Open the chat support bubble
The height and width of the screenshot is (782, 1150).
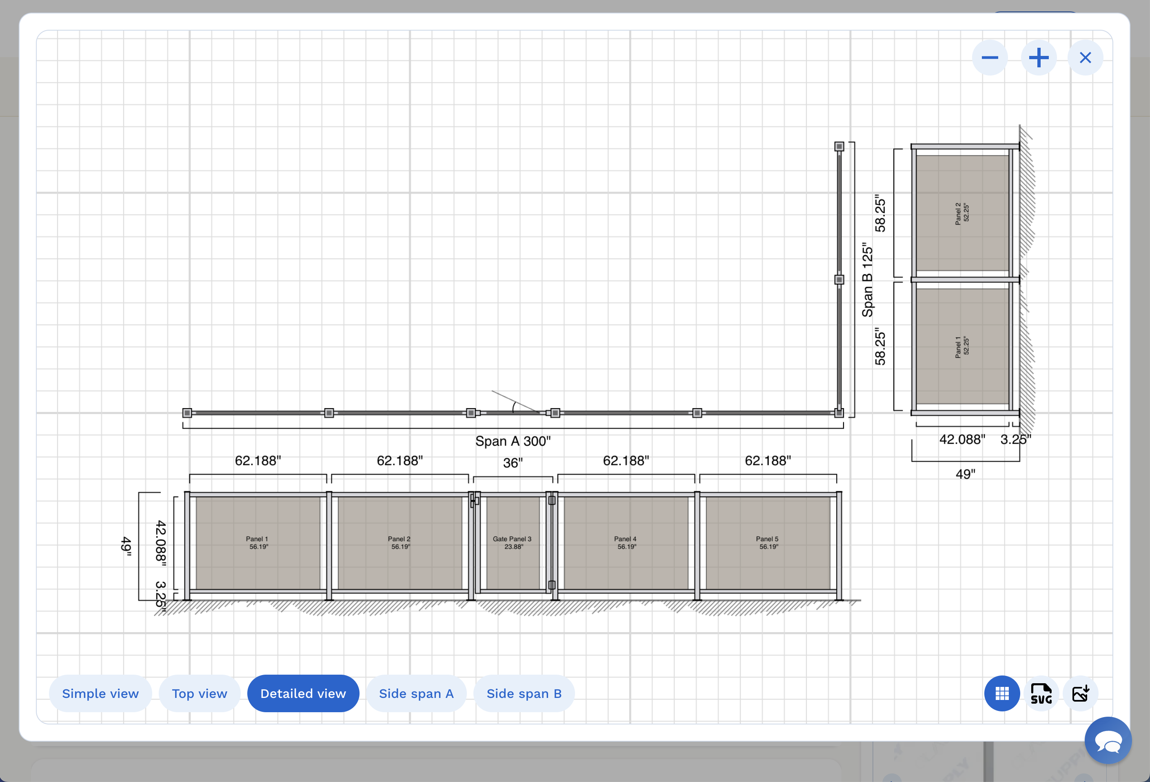(x=1108, y=740)
